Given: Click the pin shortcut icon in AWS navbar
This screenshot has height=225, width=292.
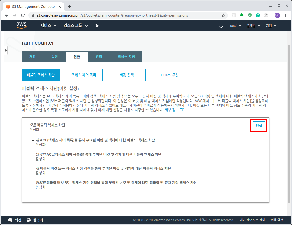Looking at the screenshot, I should point(97,26).
